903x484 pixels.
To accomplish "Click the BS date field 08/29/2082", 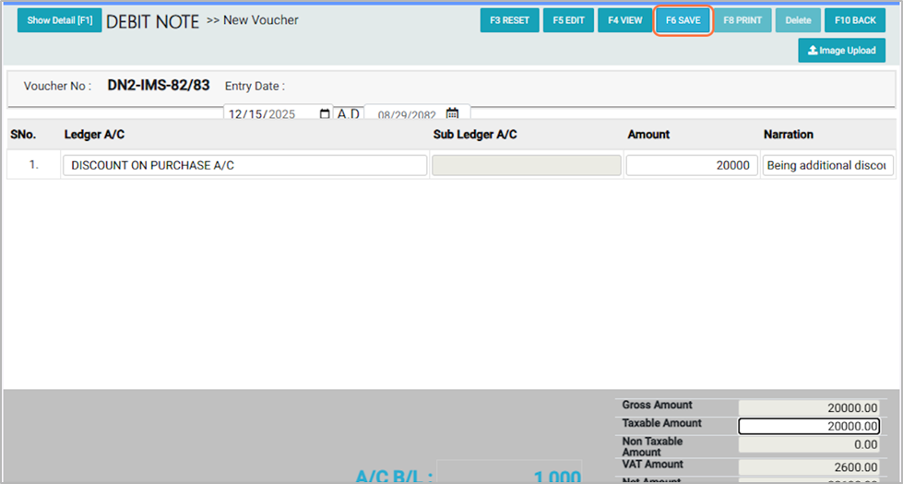I will tap(406, 115).
